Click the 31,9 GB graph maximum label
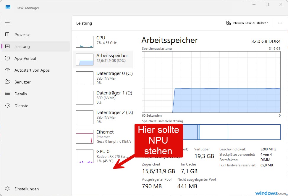 coord(275,49)
